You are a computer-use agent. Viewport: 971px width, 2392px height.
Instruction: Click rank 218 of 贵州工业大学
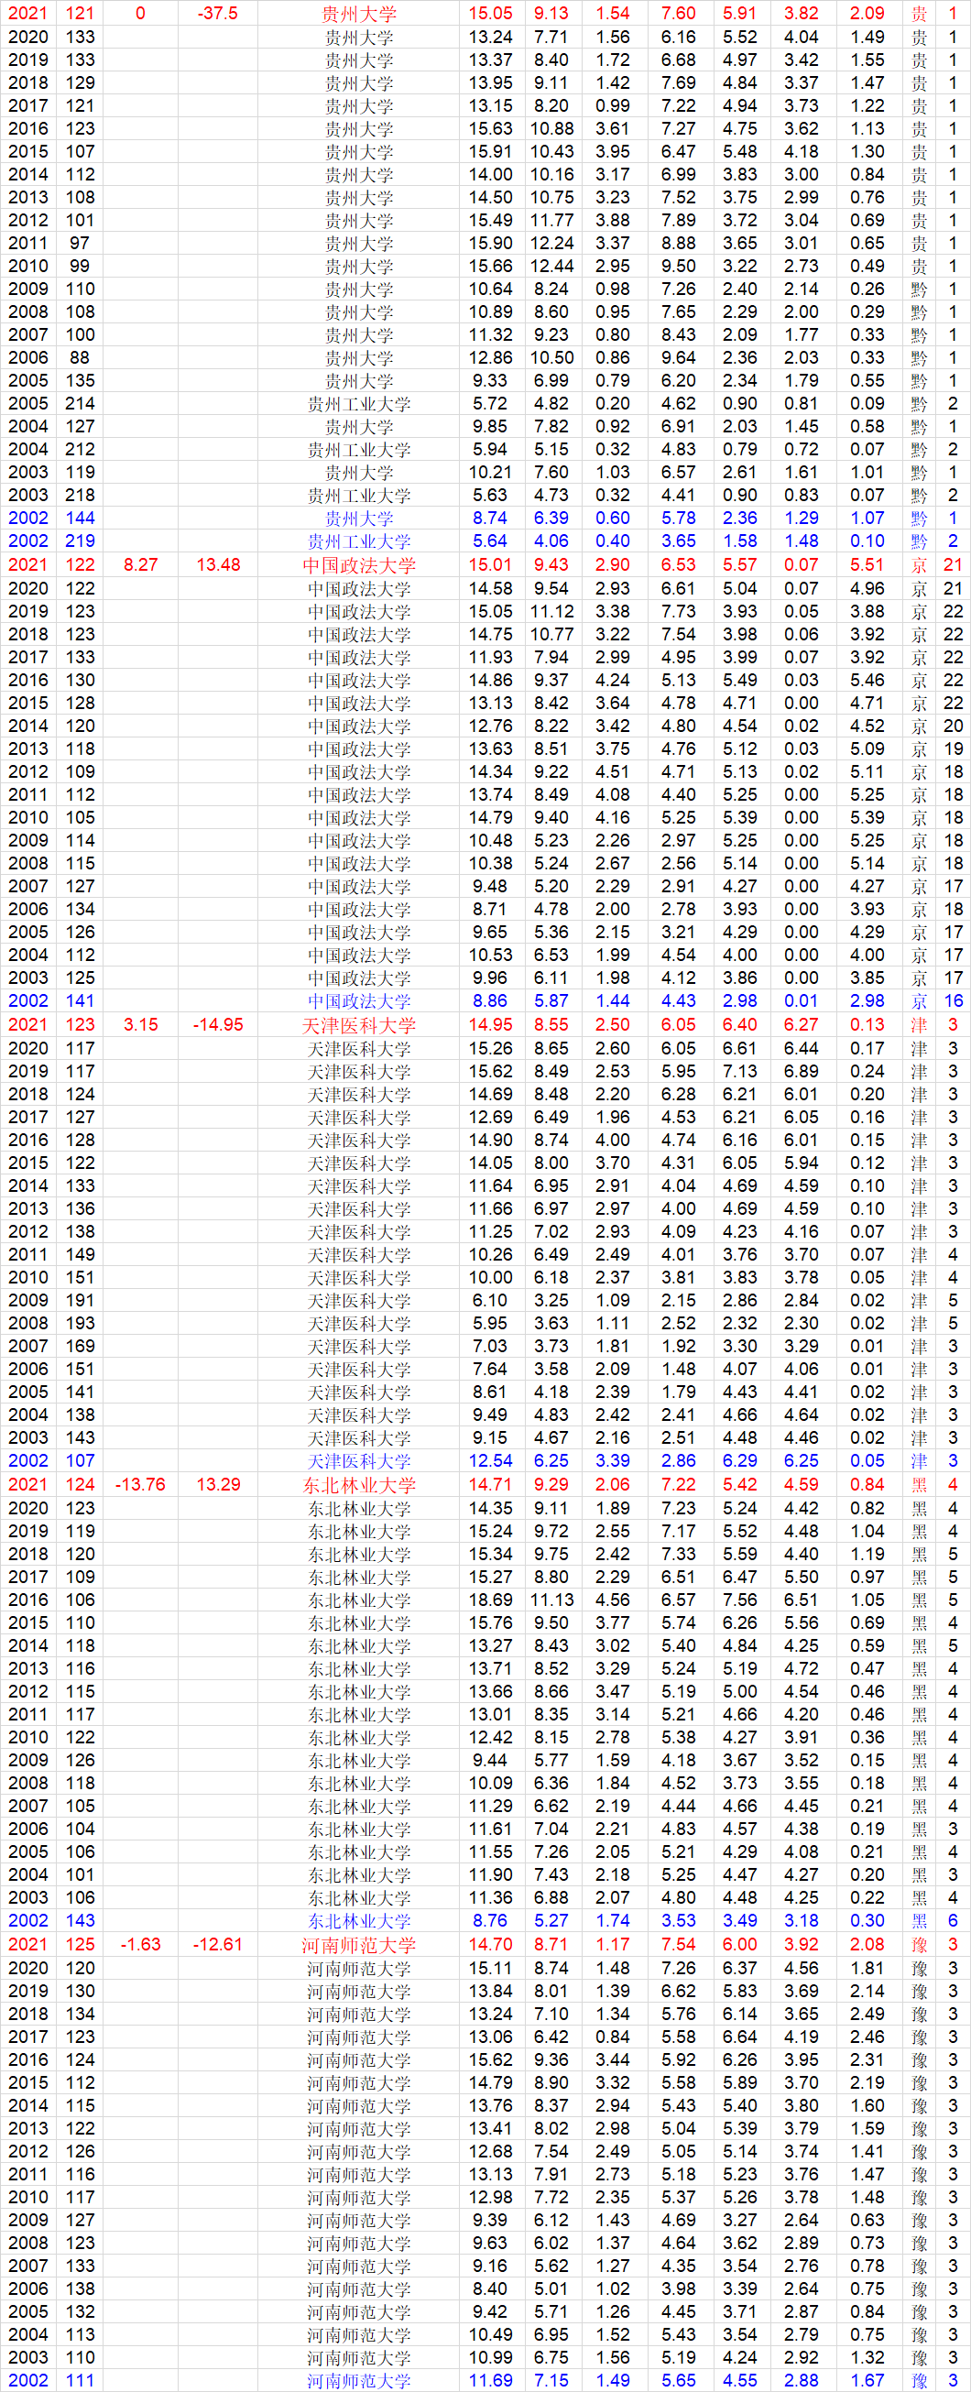click(80, 495)
